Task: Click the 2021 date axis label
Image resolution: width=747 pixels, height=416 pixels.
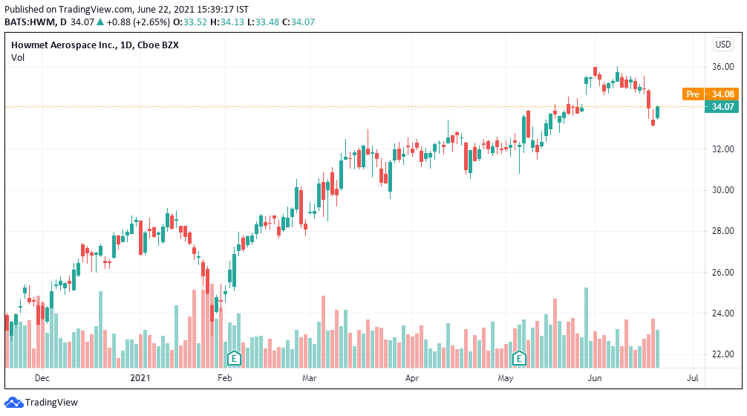Action: [x=140, y=378]
